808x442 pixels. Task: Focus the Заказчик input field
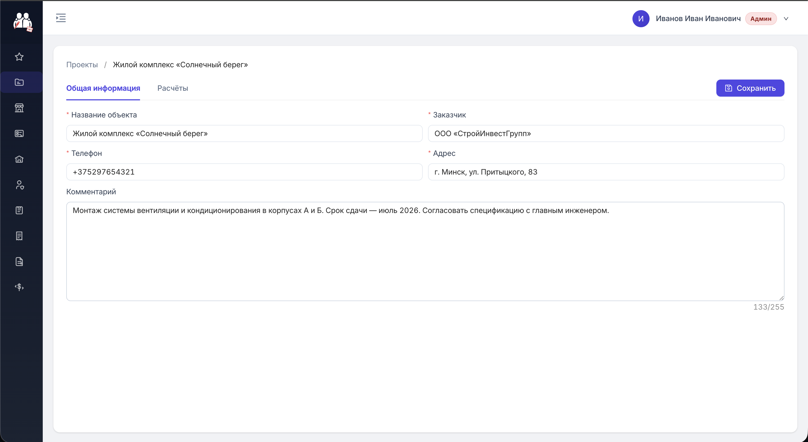tap(606, 133)
